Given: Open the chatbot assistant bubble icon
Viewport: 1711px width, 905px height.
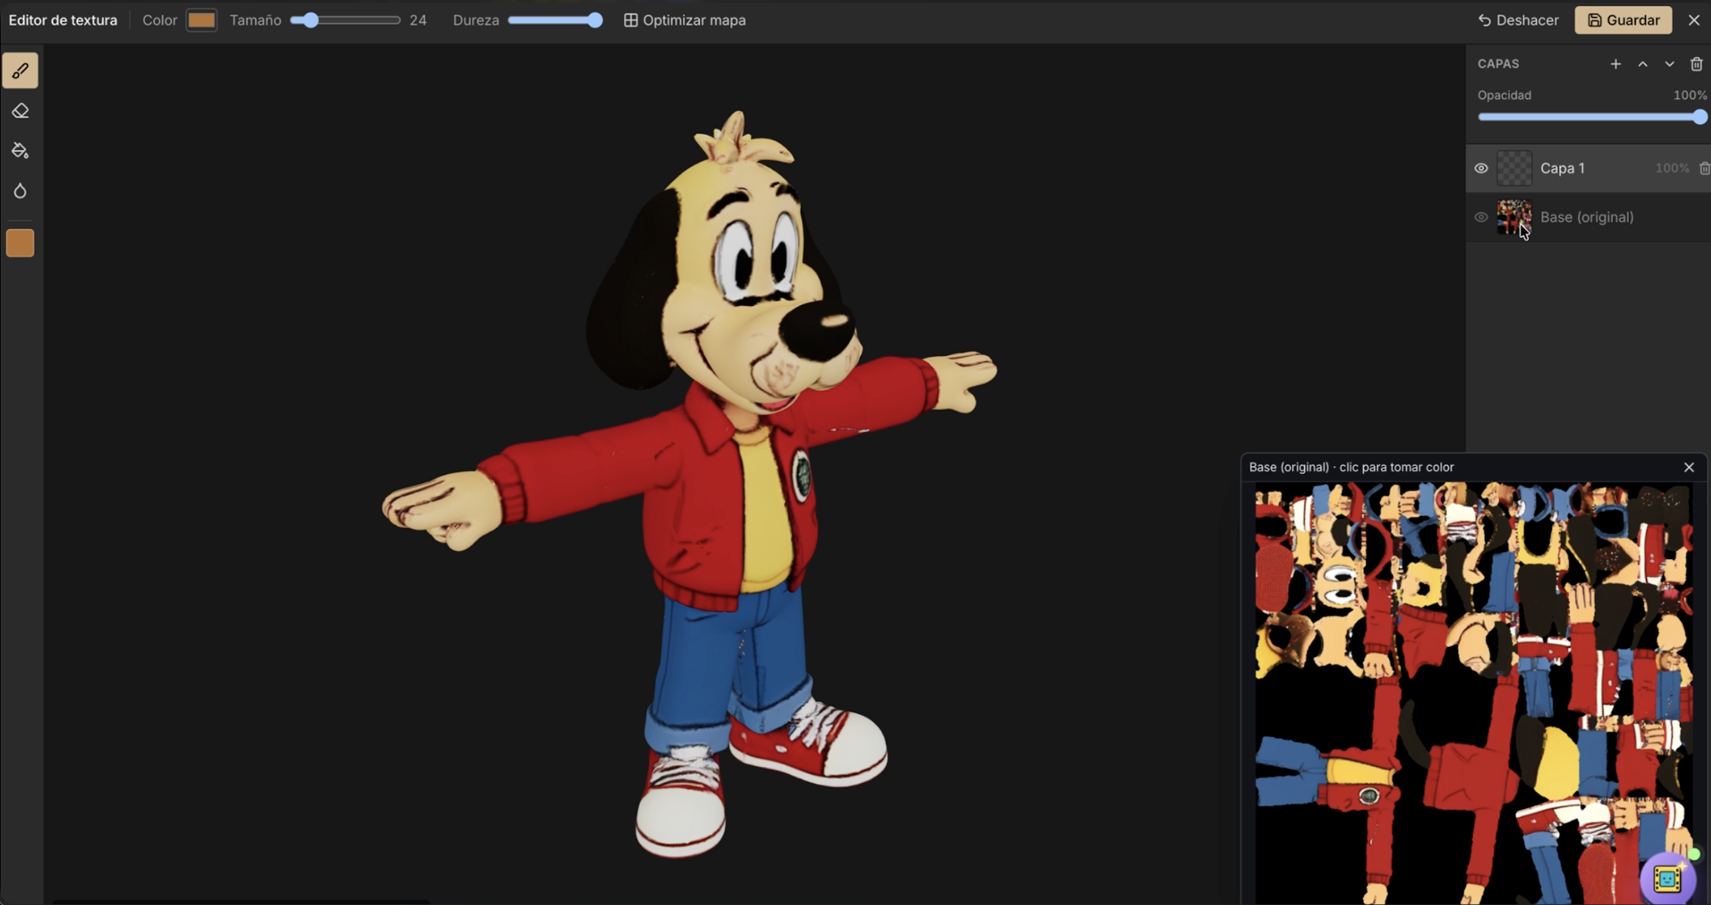Looking at the screenshot, I should [1667, 878].
